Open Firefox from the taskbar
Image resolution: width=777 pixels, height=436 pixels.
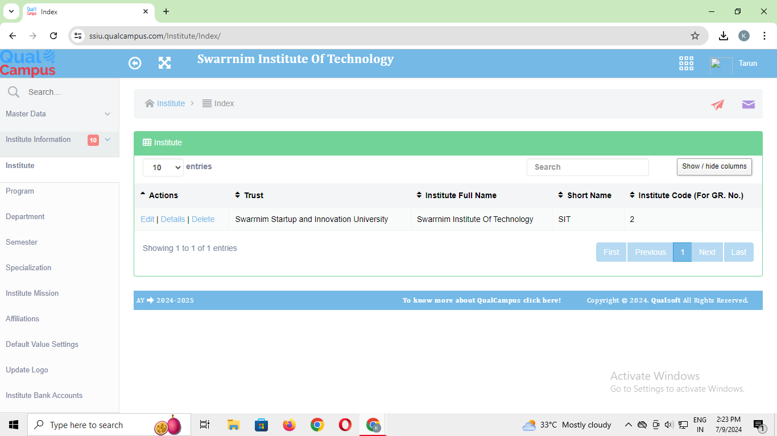point(290,425)
